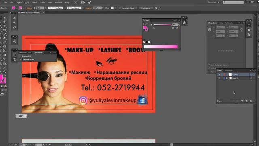The image size is (259, 146).
Task: Open the Essentials workspace switcher
Action: [213, 2]
